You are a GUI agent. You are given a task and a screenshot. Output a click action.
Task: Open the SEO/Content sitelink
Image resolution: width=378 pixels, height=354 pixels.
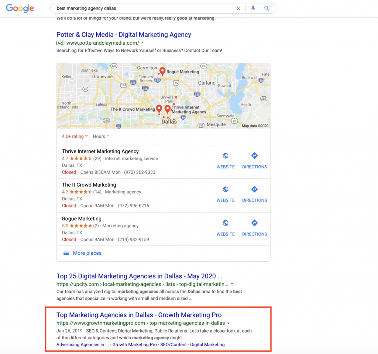pos(173,345)
